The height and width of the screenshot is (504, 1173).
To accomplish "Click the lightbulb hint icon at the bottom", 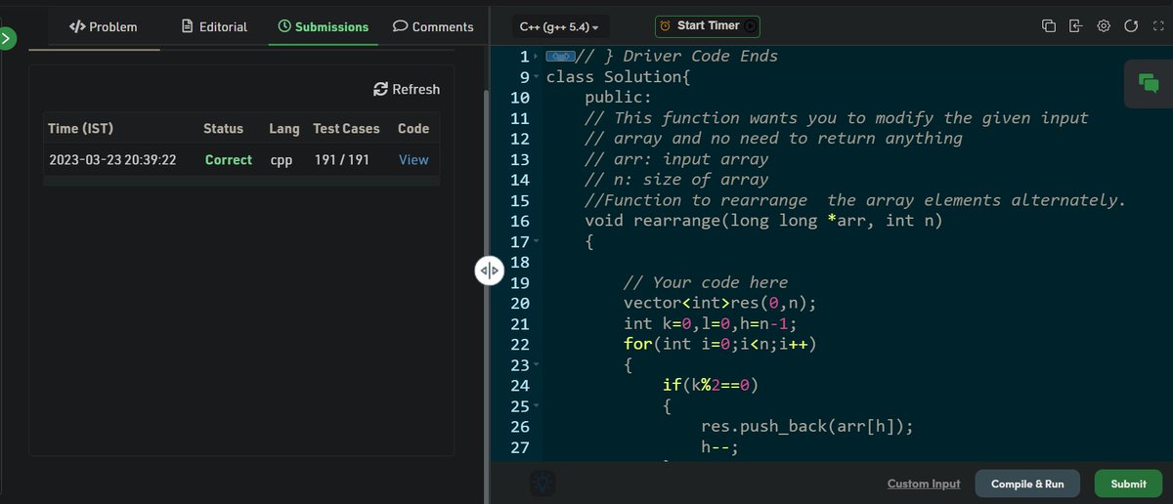I will pos(543,483).
